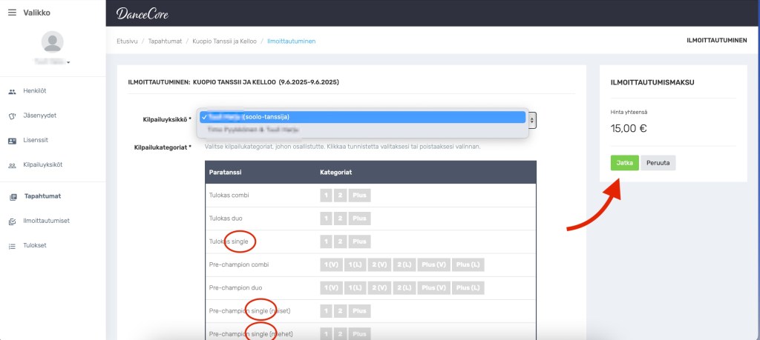The width and height of the screenshot is (760, 340).
Task: Expand the user name dropdown under avatar
Action: (68, 63)
